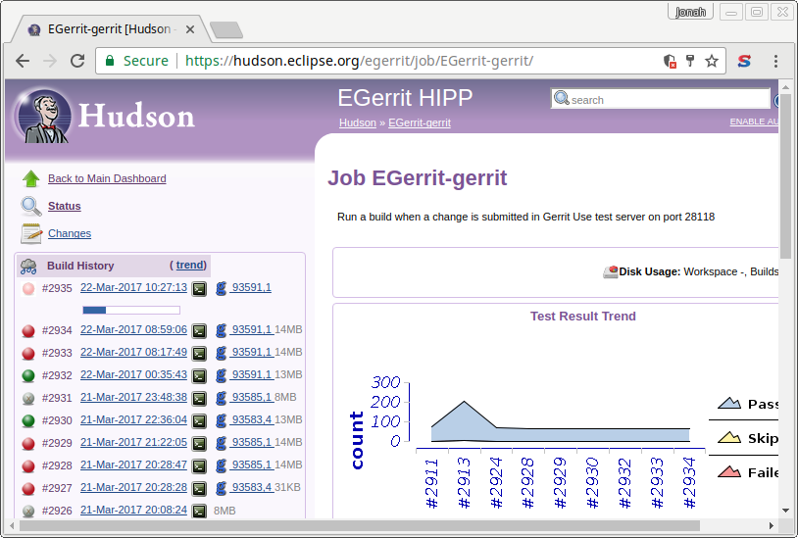Screen dimensions: 798x538
Task: Open build 21-Mar-2017 23:48:38
Action: (x=134, y=397)
